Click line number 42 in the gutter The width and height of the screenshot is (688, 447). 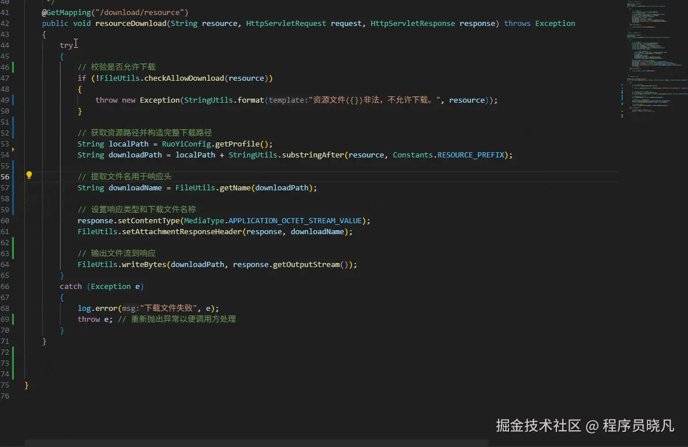(5, 23)
